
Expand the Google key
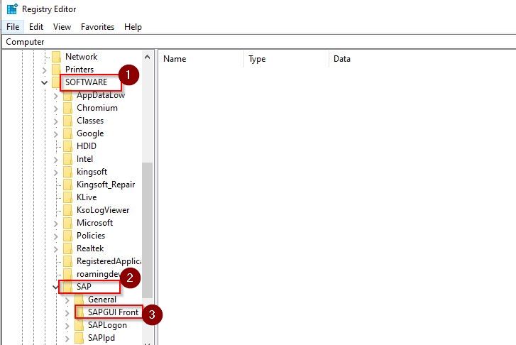(x=55, y=134)
